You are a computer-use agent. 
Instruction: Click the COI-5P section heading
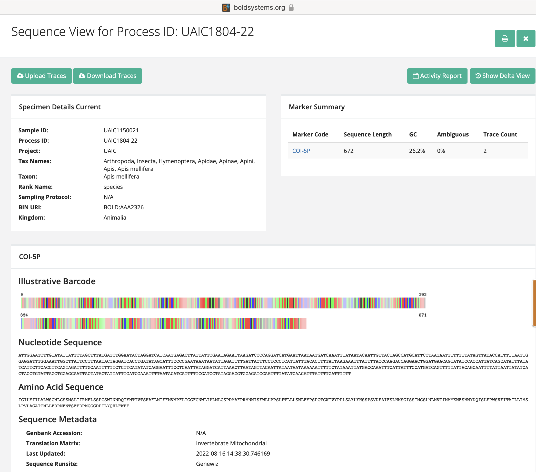click(x=30, y=257)
